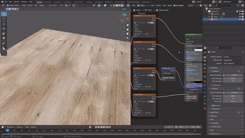Open the View Layer properties tab
245x138 pixels.
(205, 65)
